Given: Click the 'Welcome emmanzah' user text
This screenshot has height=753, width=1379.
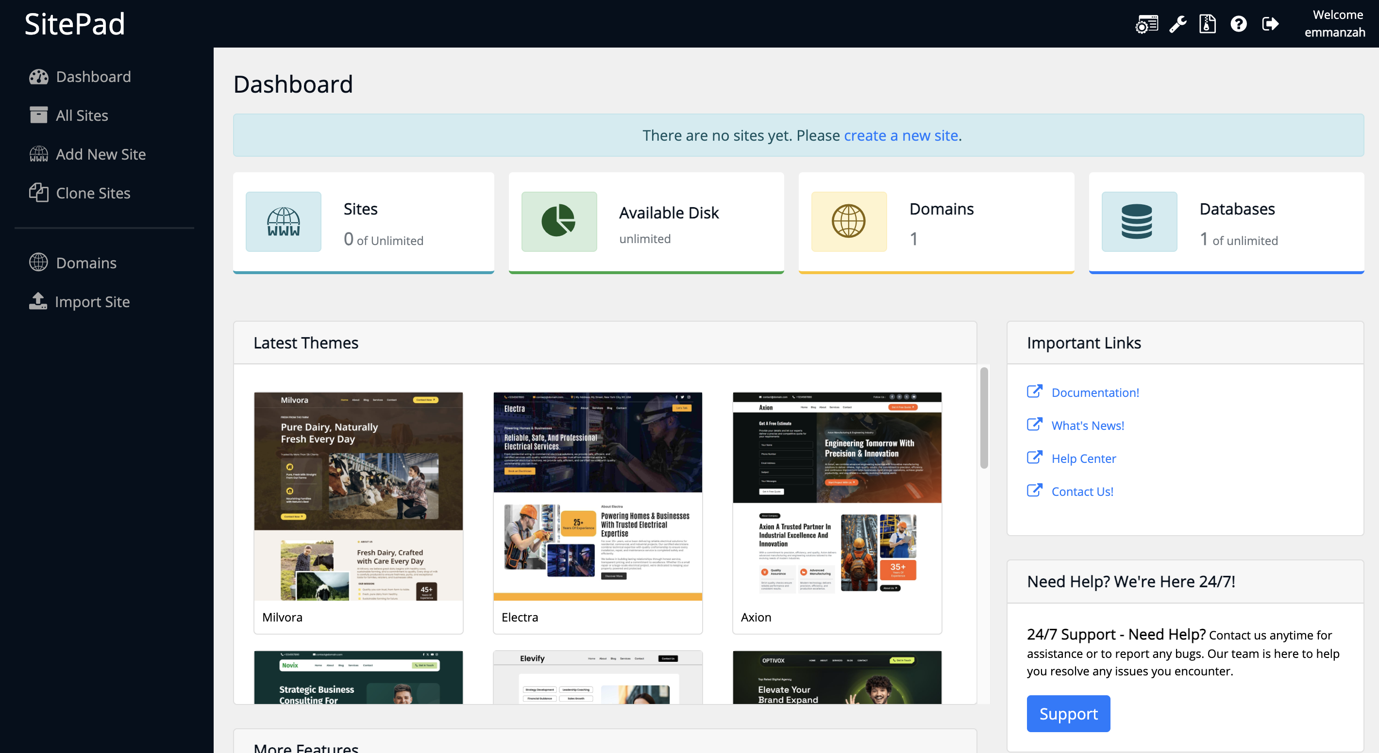Looking at the screenshot, I should [x=1334, y=23].
